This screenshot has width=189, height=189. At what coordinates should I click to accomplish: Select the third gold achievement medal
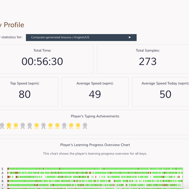tap(37, 126)
